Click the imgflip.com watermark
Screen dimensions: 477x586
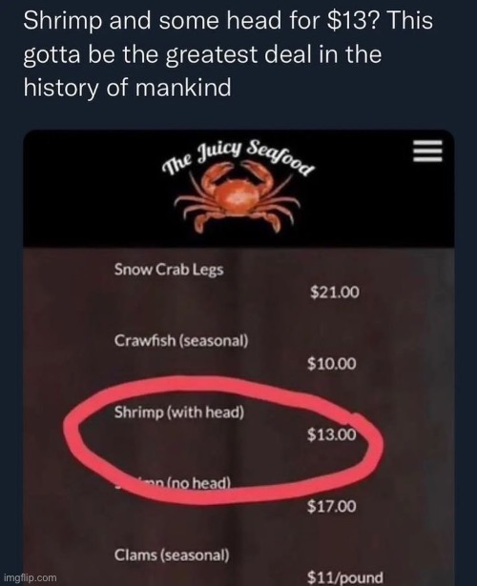point(29,577)
